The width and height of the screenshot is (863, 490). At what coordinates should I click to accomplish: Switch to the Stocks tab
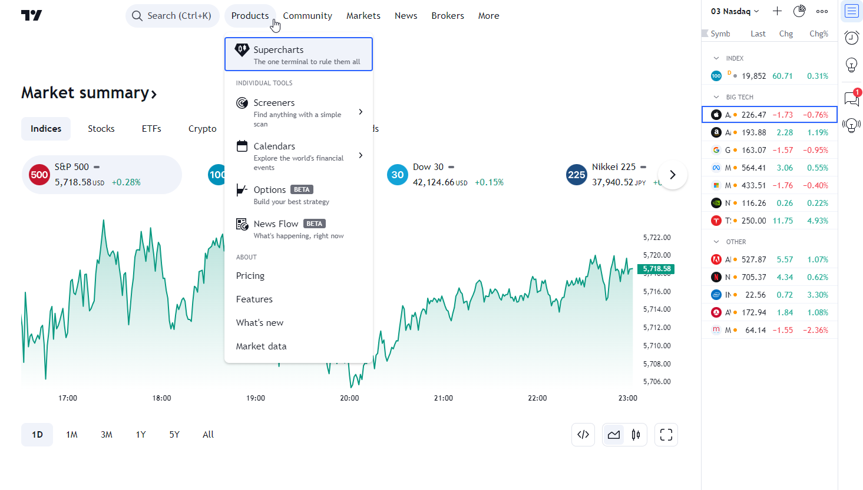click(101, 128)
